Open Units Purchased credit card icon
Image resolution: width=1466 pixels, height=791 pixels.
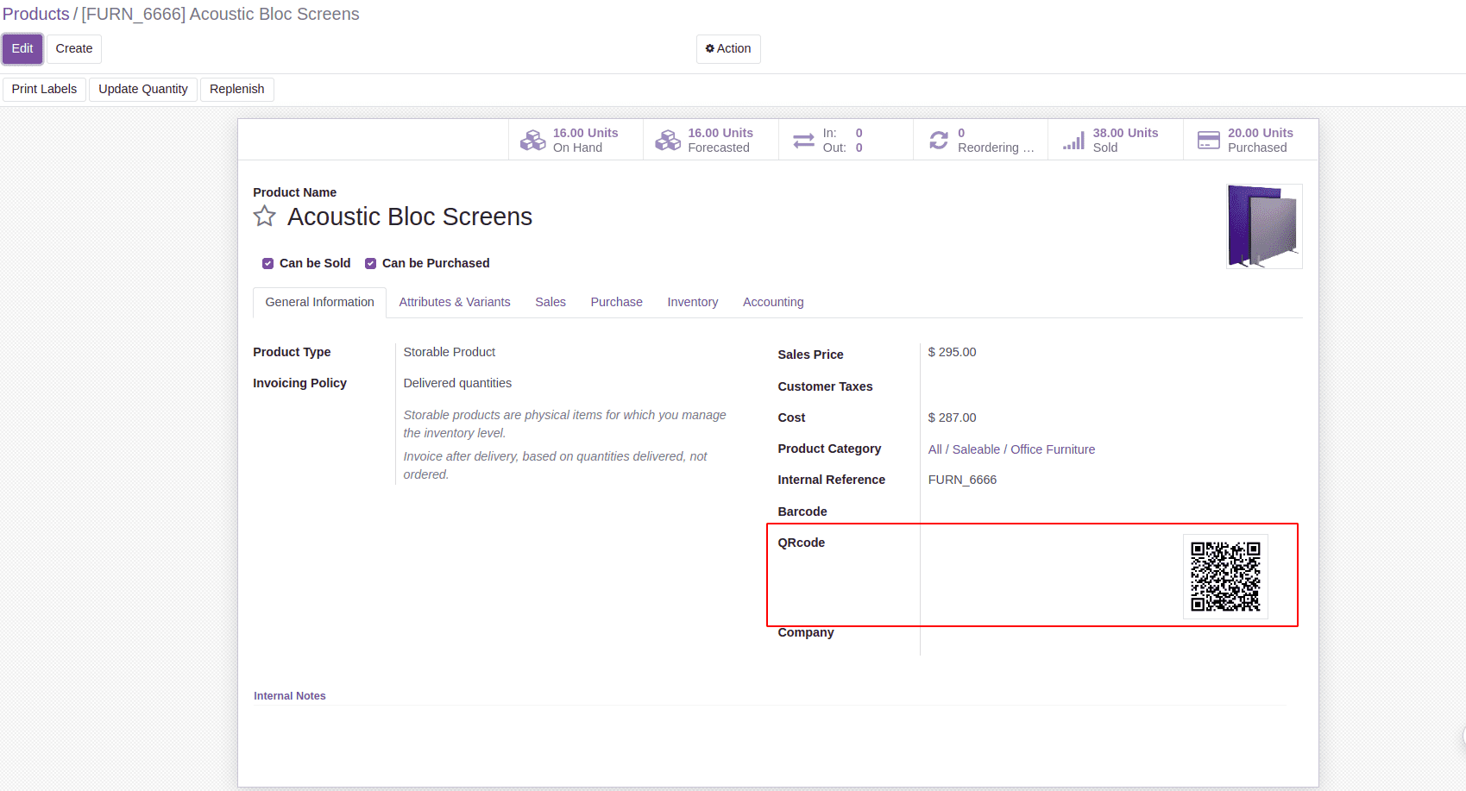click(x=1209, y=140)
